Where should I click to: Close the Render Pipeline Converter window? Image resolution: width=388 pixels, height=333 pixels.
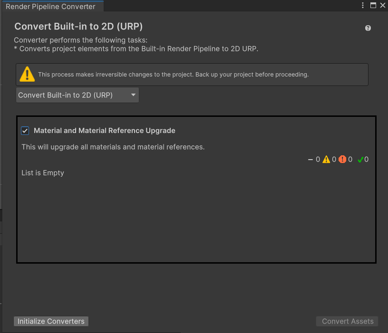tap(383, 5)
